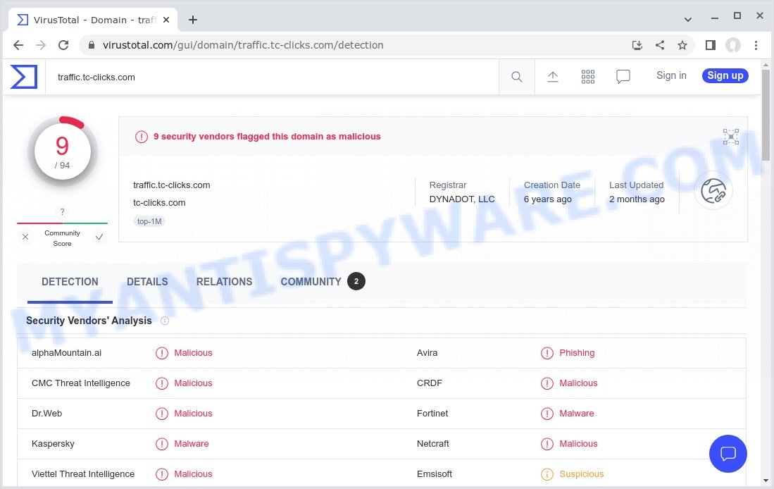Click the 6 years ago creation date
The image size is (774, 489).
click(547, 199)
